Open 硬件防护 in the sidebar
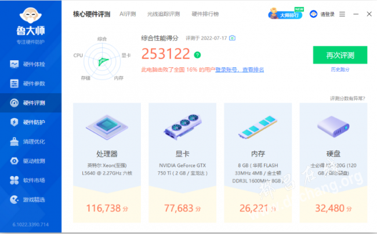Screen dimensions: 377x234 [x=31, y=122]
